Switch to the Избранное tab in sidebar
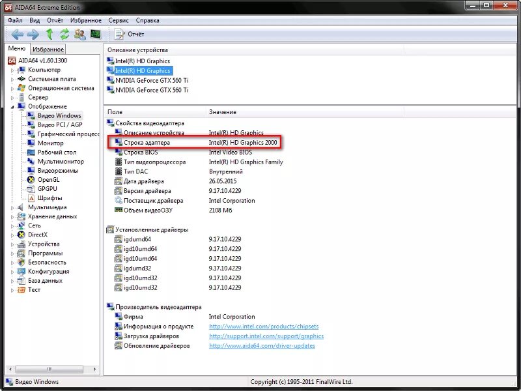Image resolution: width=521 pixels, height=391 pixels. click(48, 50)
